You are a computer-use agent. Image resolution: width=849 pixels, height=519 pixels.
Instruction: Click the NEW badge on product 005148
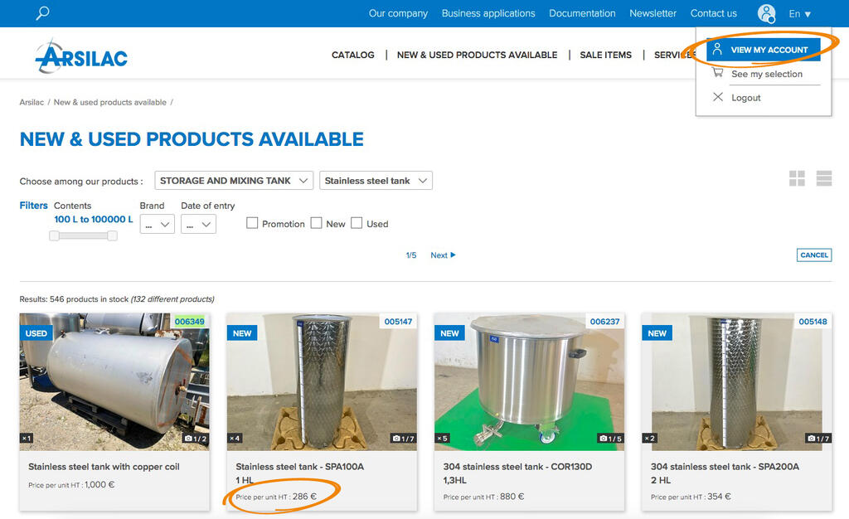tap(657, 333)
